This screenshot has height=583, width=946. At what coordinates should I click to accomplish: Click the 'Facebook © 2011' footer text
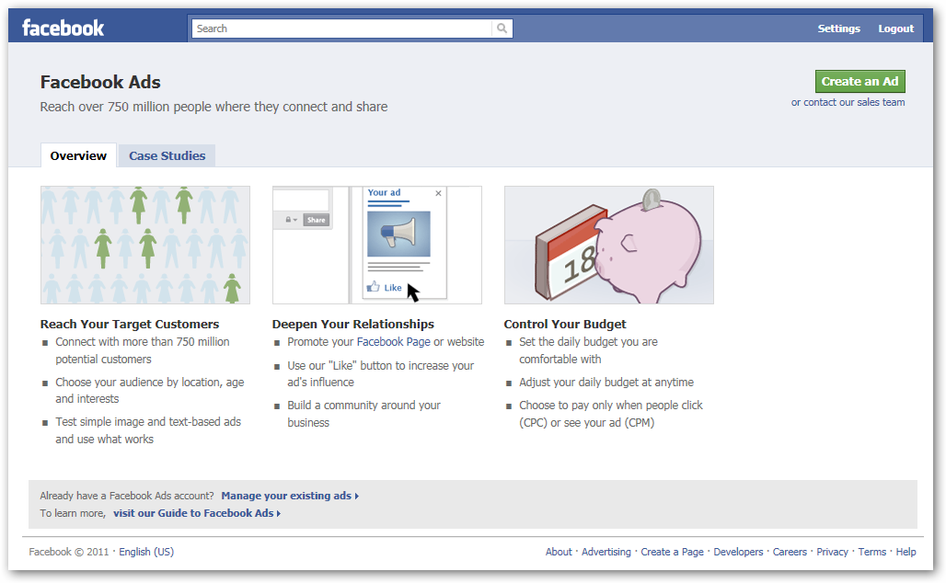[69, 552]
